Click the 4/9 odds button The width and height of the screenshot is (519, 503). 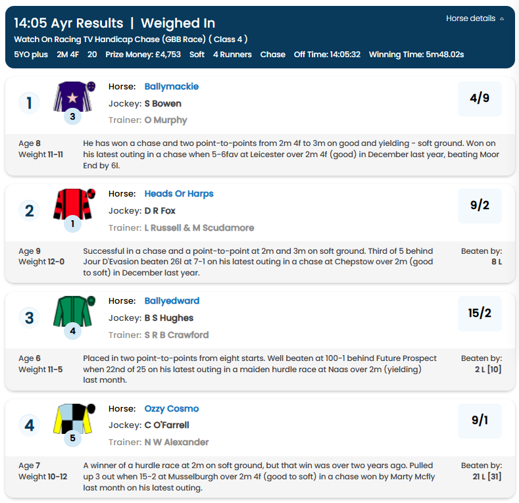480,99
